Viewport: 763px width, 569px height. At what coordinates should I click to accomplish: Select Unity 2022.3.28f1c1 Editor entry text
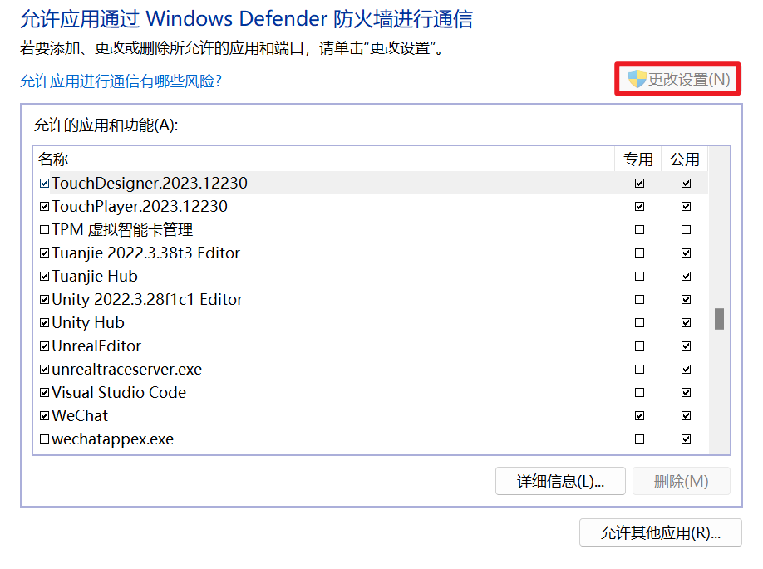(147, 300)
